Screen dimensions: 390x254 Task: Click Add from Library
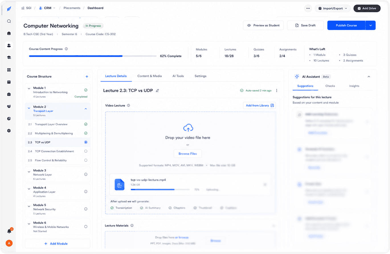260,105
